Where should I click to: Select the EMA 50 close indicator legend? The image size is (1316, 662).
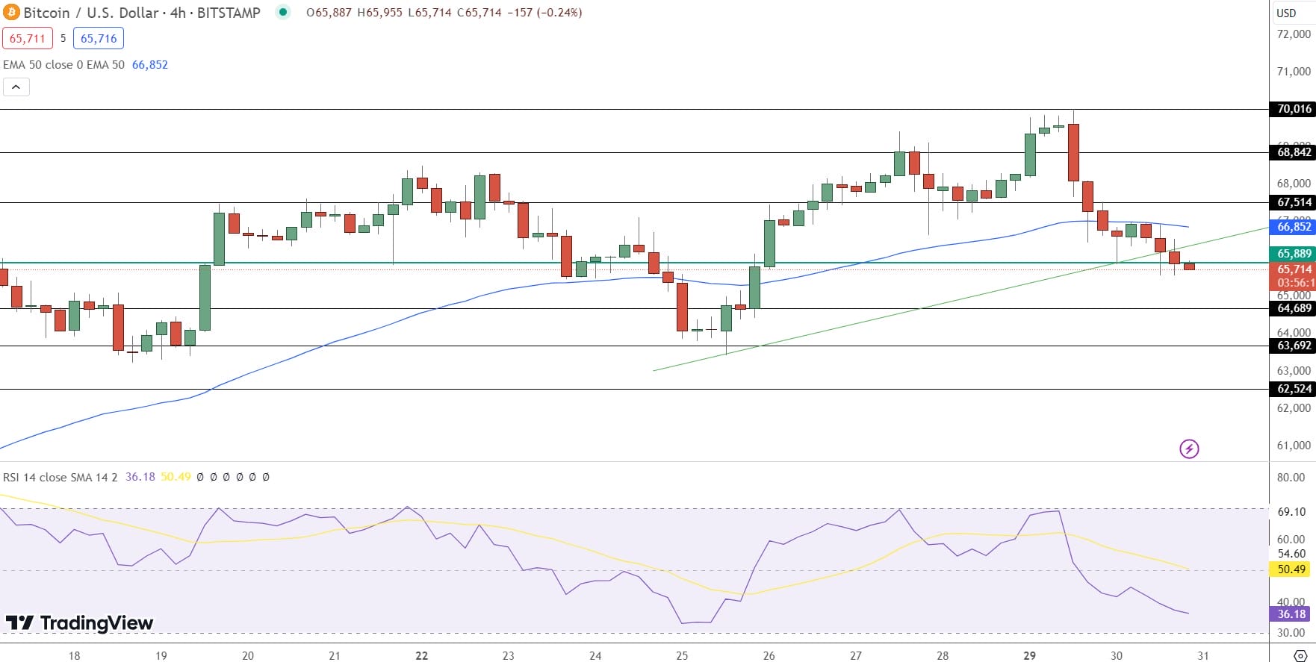pos(63,65)
